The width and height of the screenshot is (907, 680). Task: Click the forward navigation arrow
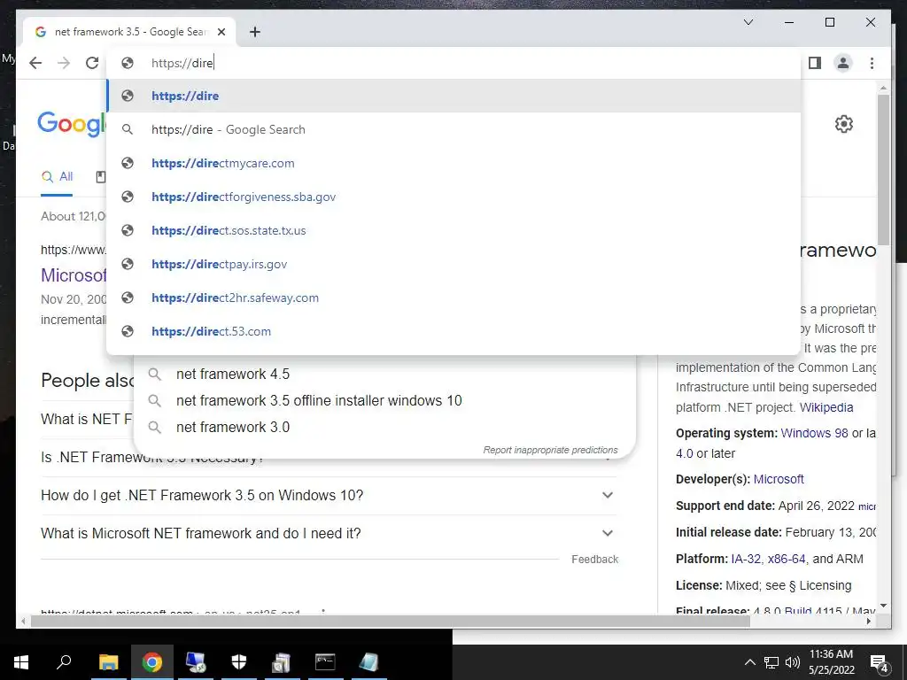[x=64, y=63]
